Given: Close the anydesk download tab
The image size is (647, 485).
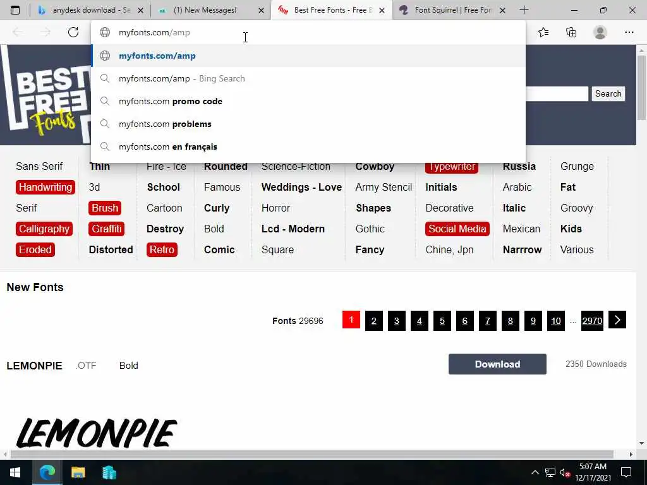Looking at the screenshot, I should 140,10.
